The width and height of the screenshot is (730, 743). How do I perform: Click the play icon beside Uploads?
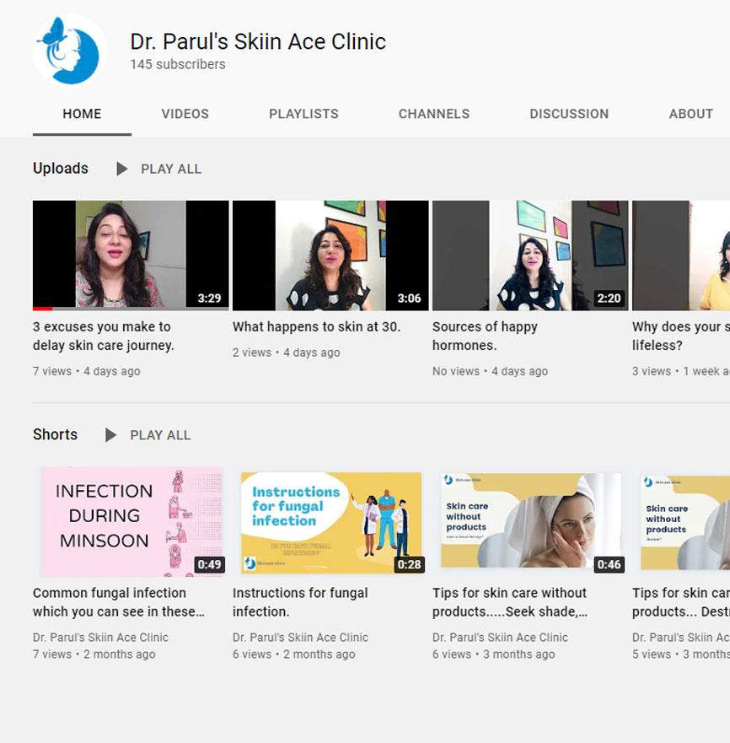(122, 169)
